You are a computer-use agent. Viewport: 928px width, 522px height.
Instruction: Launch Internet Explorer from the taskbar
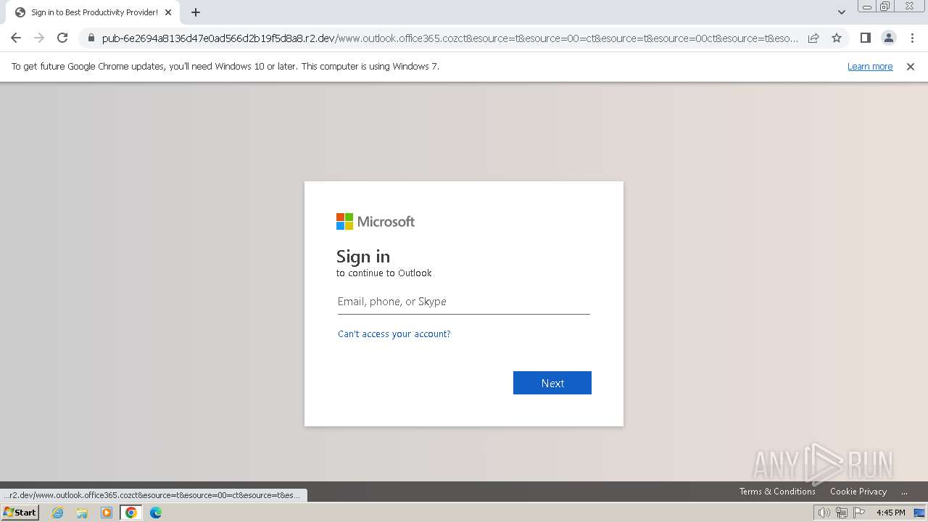(x=57, y=513)
